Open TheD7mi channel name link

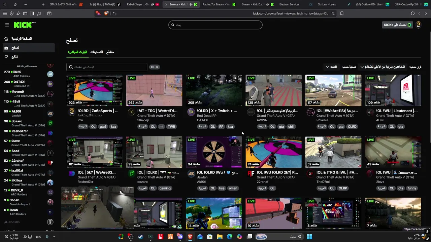pos(324,182)
